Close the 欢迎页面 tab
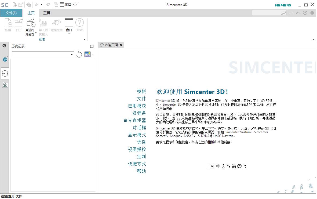The height and width of the screenshot is (199, 317). point(121,45)
